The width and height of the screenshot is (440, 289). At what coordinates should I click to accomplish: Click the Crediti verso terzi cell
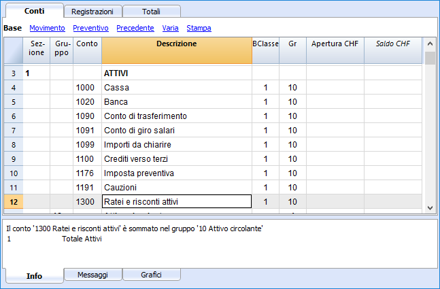click(x=177, y=159)
